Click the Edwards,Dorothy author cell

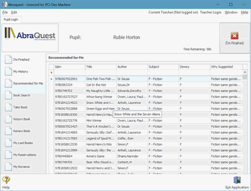[132, 91]
